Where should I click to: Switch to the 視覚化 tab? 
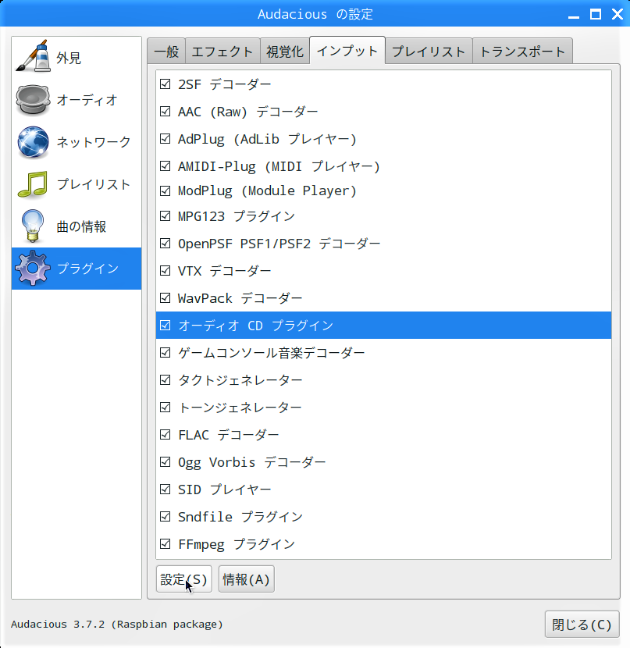[284, 52]
